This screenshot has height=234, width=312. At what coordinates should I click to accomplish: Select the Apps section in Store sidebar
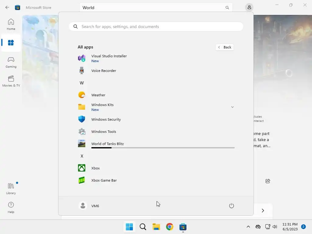11,43
